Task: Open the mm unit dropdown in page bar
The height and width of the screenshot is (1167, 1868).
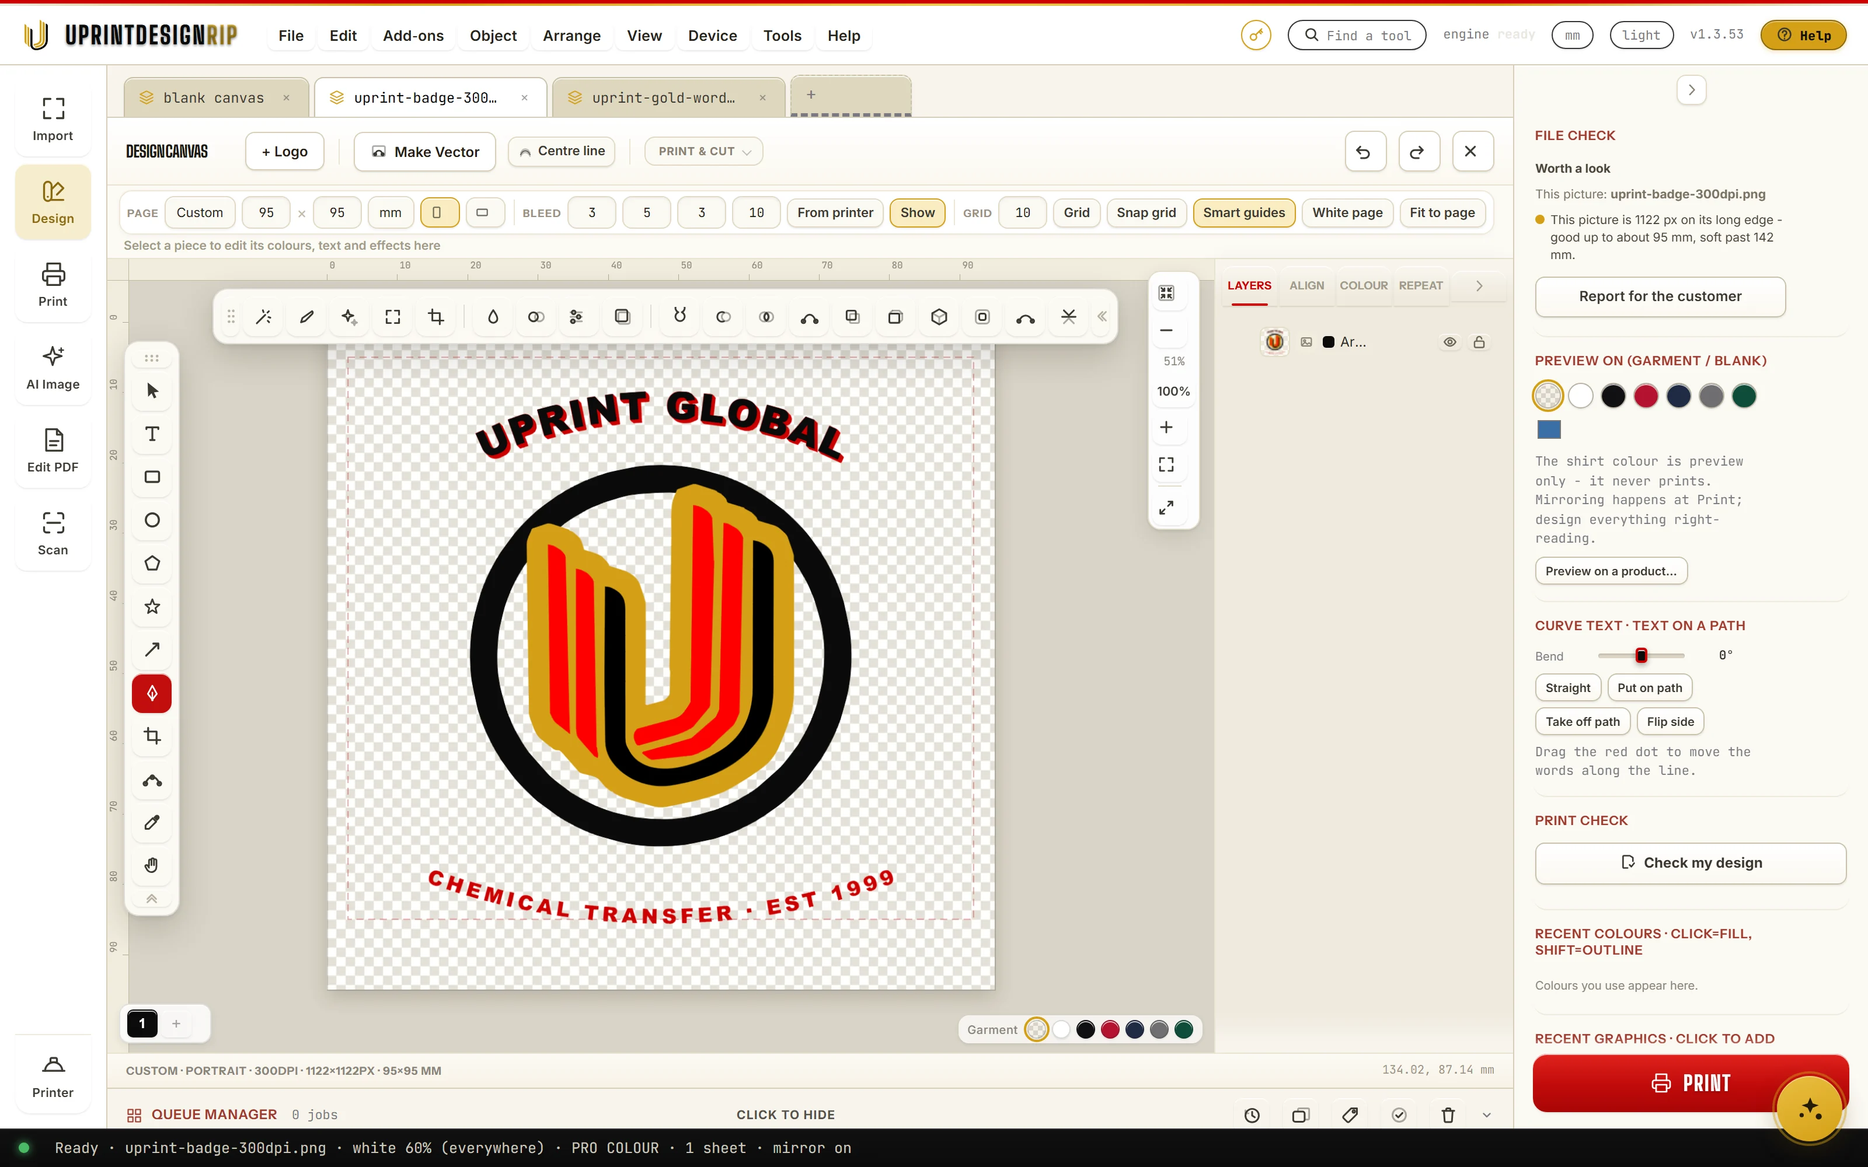Action: coord(390,212)
